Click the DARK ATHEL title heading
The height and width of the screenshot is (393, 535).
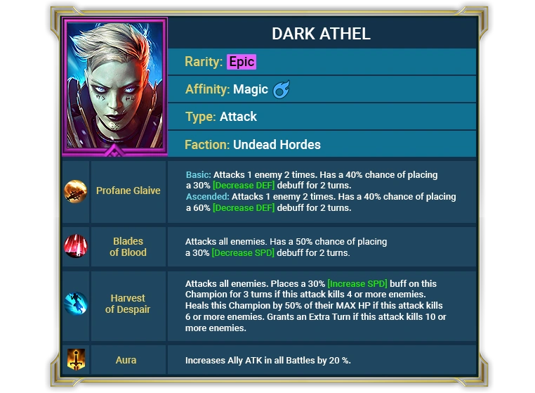pos(321,34)
